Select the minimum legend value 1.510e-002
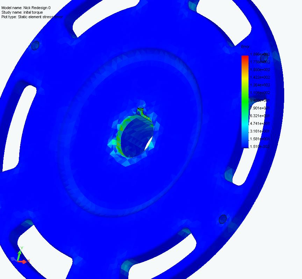 click(x=260, y=146)
